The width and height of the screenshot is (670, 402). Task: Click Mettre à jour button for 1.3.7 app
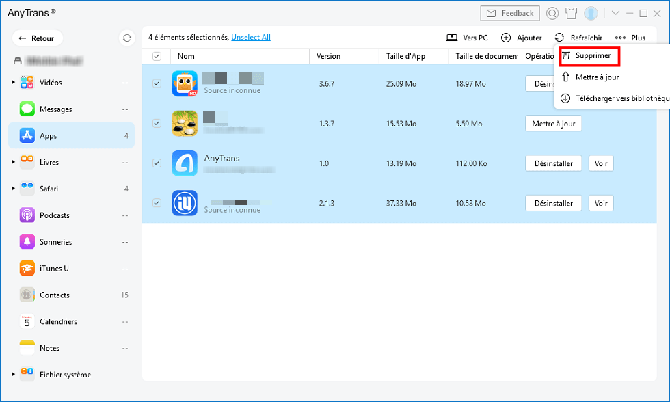click(553, 124)
